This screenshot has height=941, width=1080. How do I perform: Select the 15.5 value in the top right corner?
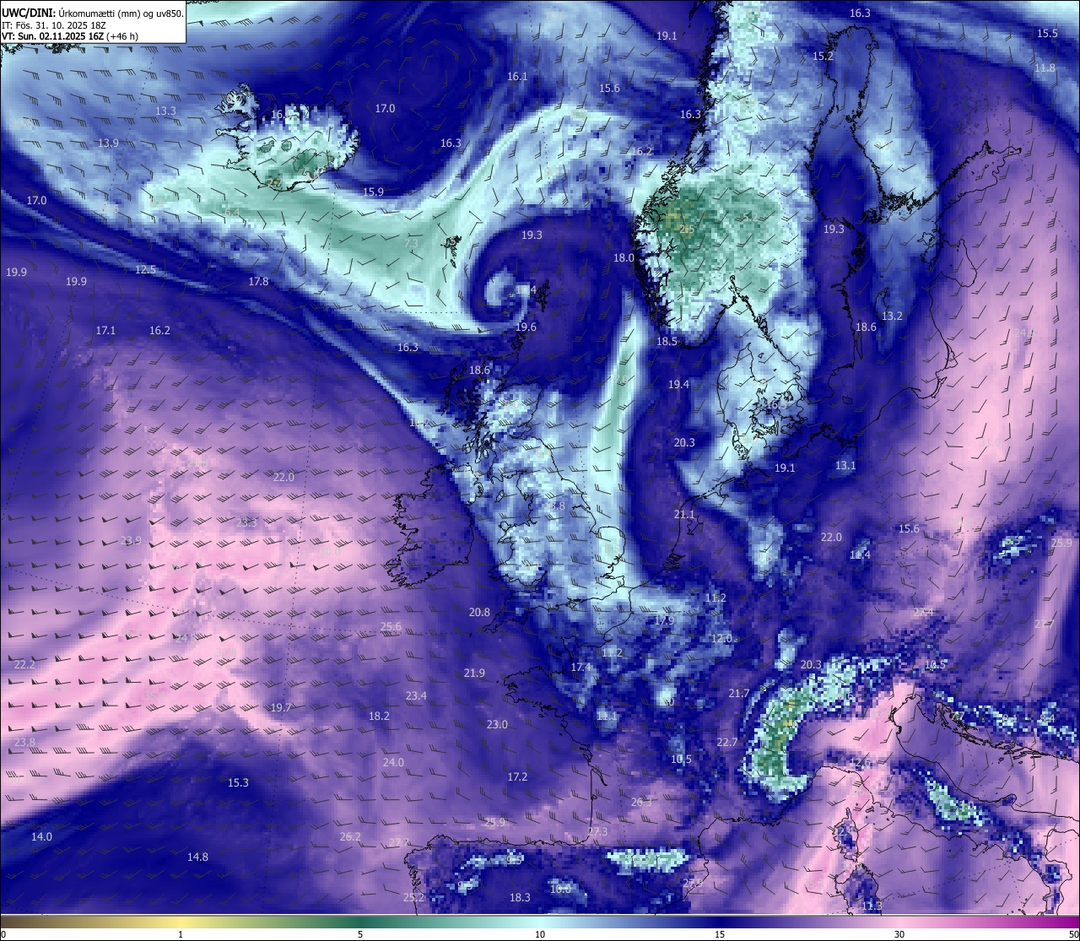[x=1047, y=33]
